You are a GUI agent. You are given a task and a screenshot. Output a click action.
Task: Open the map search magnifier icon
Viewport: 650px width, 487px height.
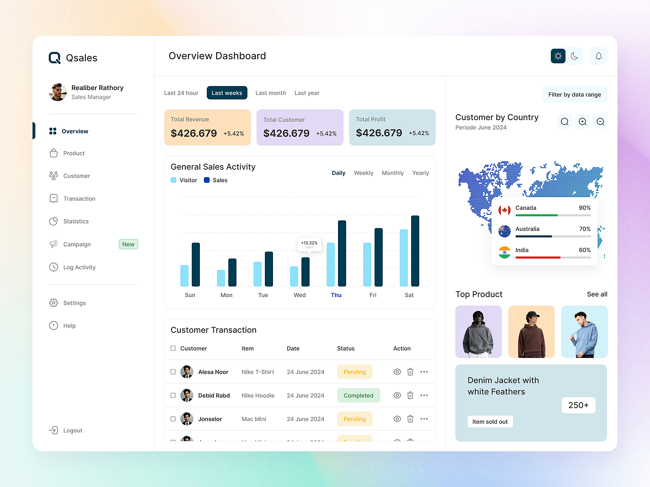pos(565,121)
